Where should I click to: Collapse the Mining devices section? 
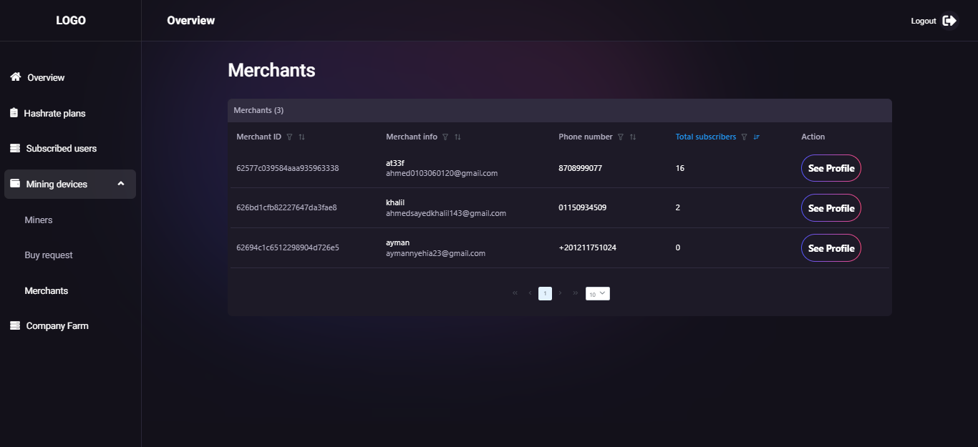pos(120,184)
